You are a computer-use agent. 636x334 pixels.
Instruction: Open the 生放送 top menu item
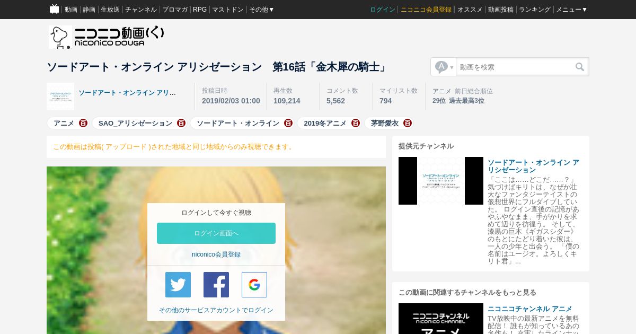point(110,10)
